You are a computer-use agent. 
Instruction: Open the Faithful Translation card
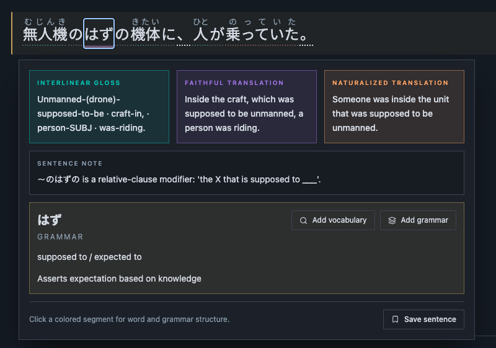tap(247, 107)
